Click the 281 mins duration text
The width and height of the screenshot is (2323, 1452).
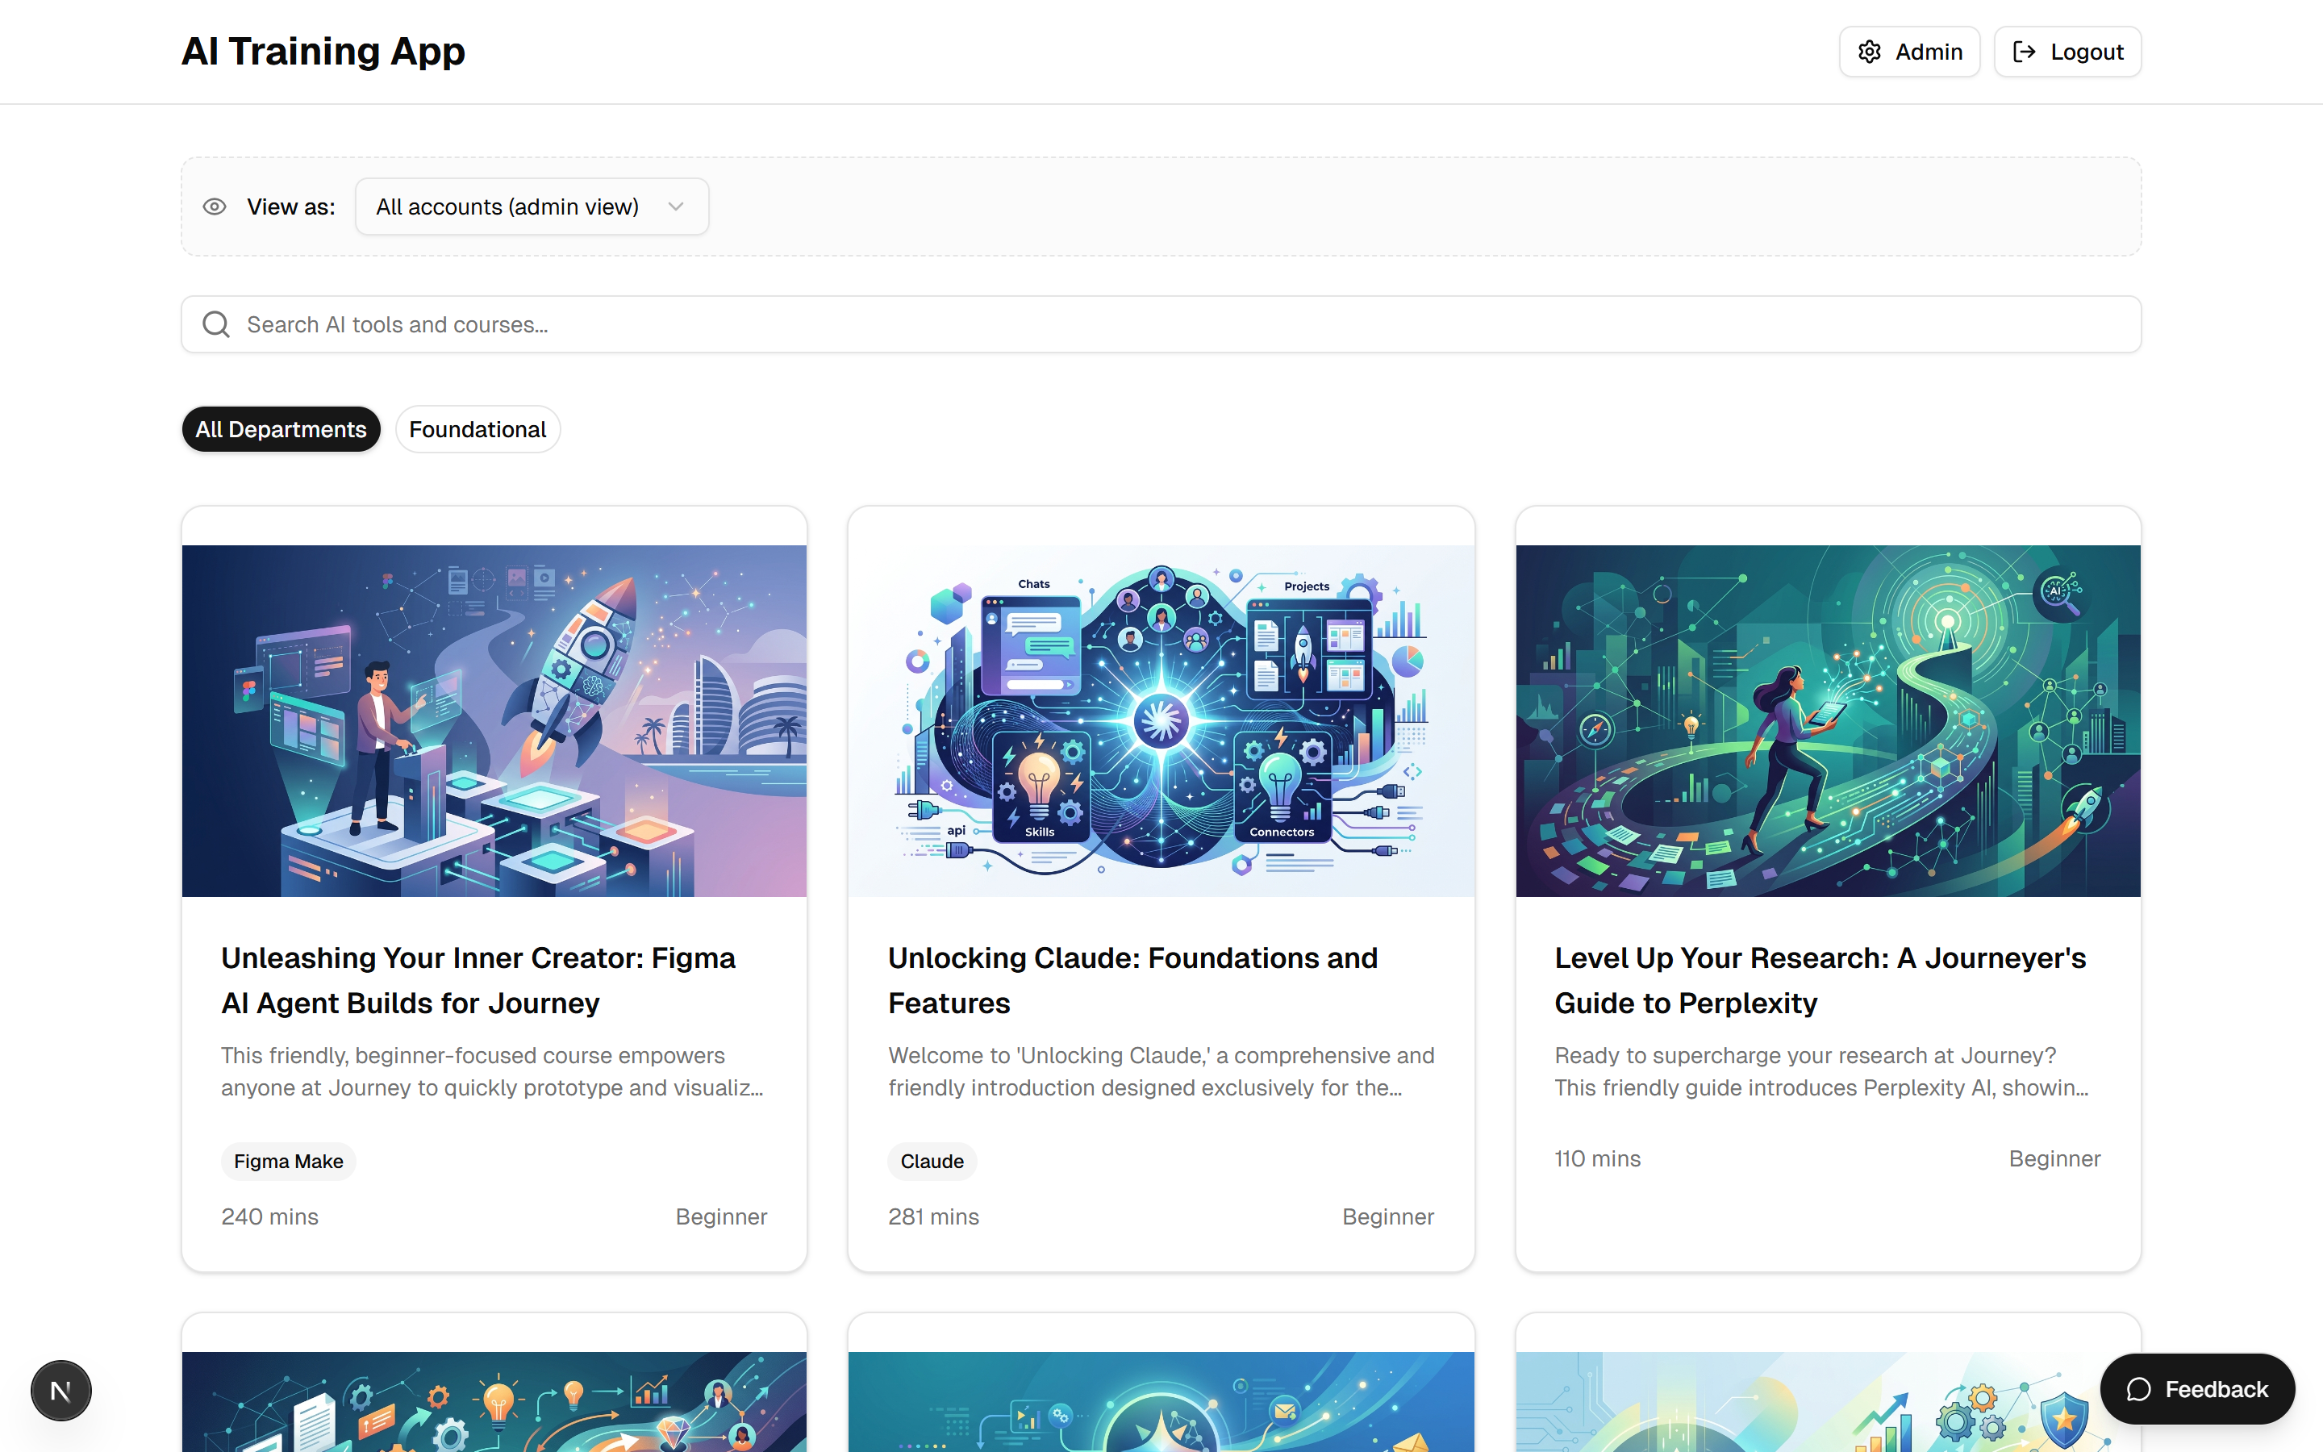pyautogui.click(x=934, y=1216)
